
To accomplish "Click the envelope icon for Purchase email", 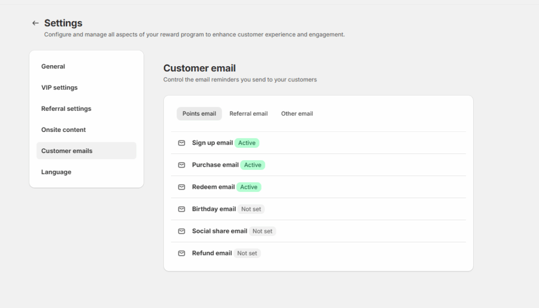I will (182, 165).
